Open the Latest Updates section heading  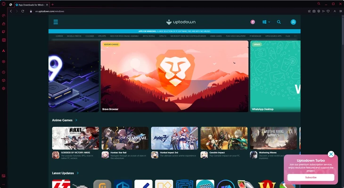(63, 173)
